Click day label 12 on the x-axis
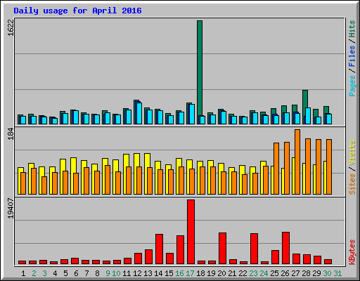The height and width of the screenshot is (281, 360). (137, 273)
